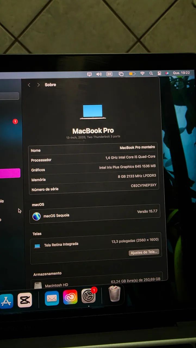Open the Trash in the Dock
Screen dimensions: 196x348
tap(114, 294)
